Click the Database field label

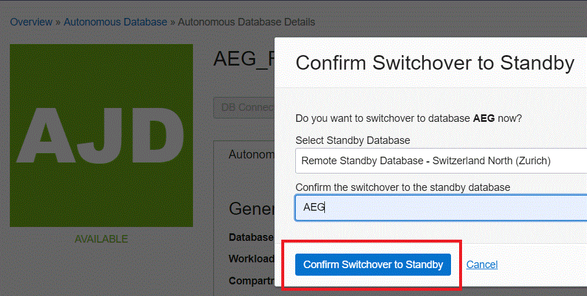coord(251,237)
